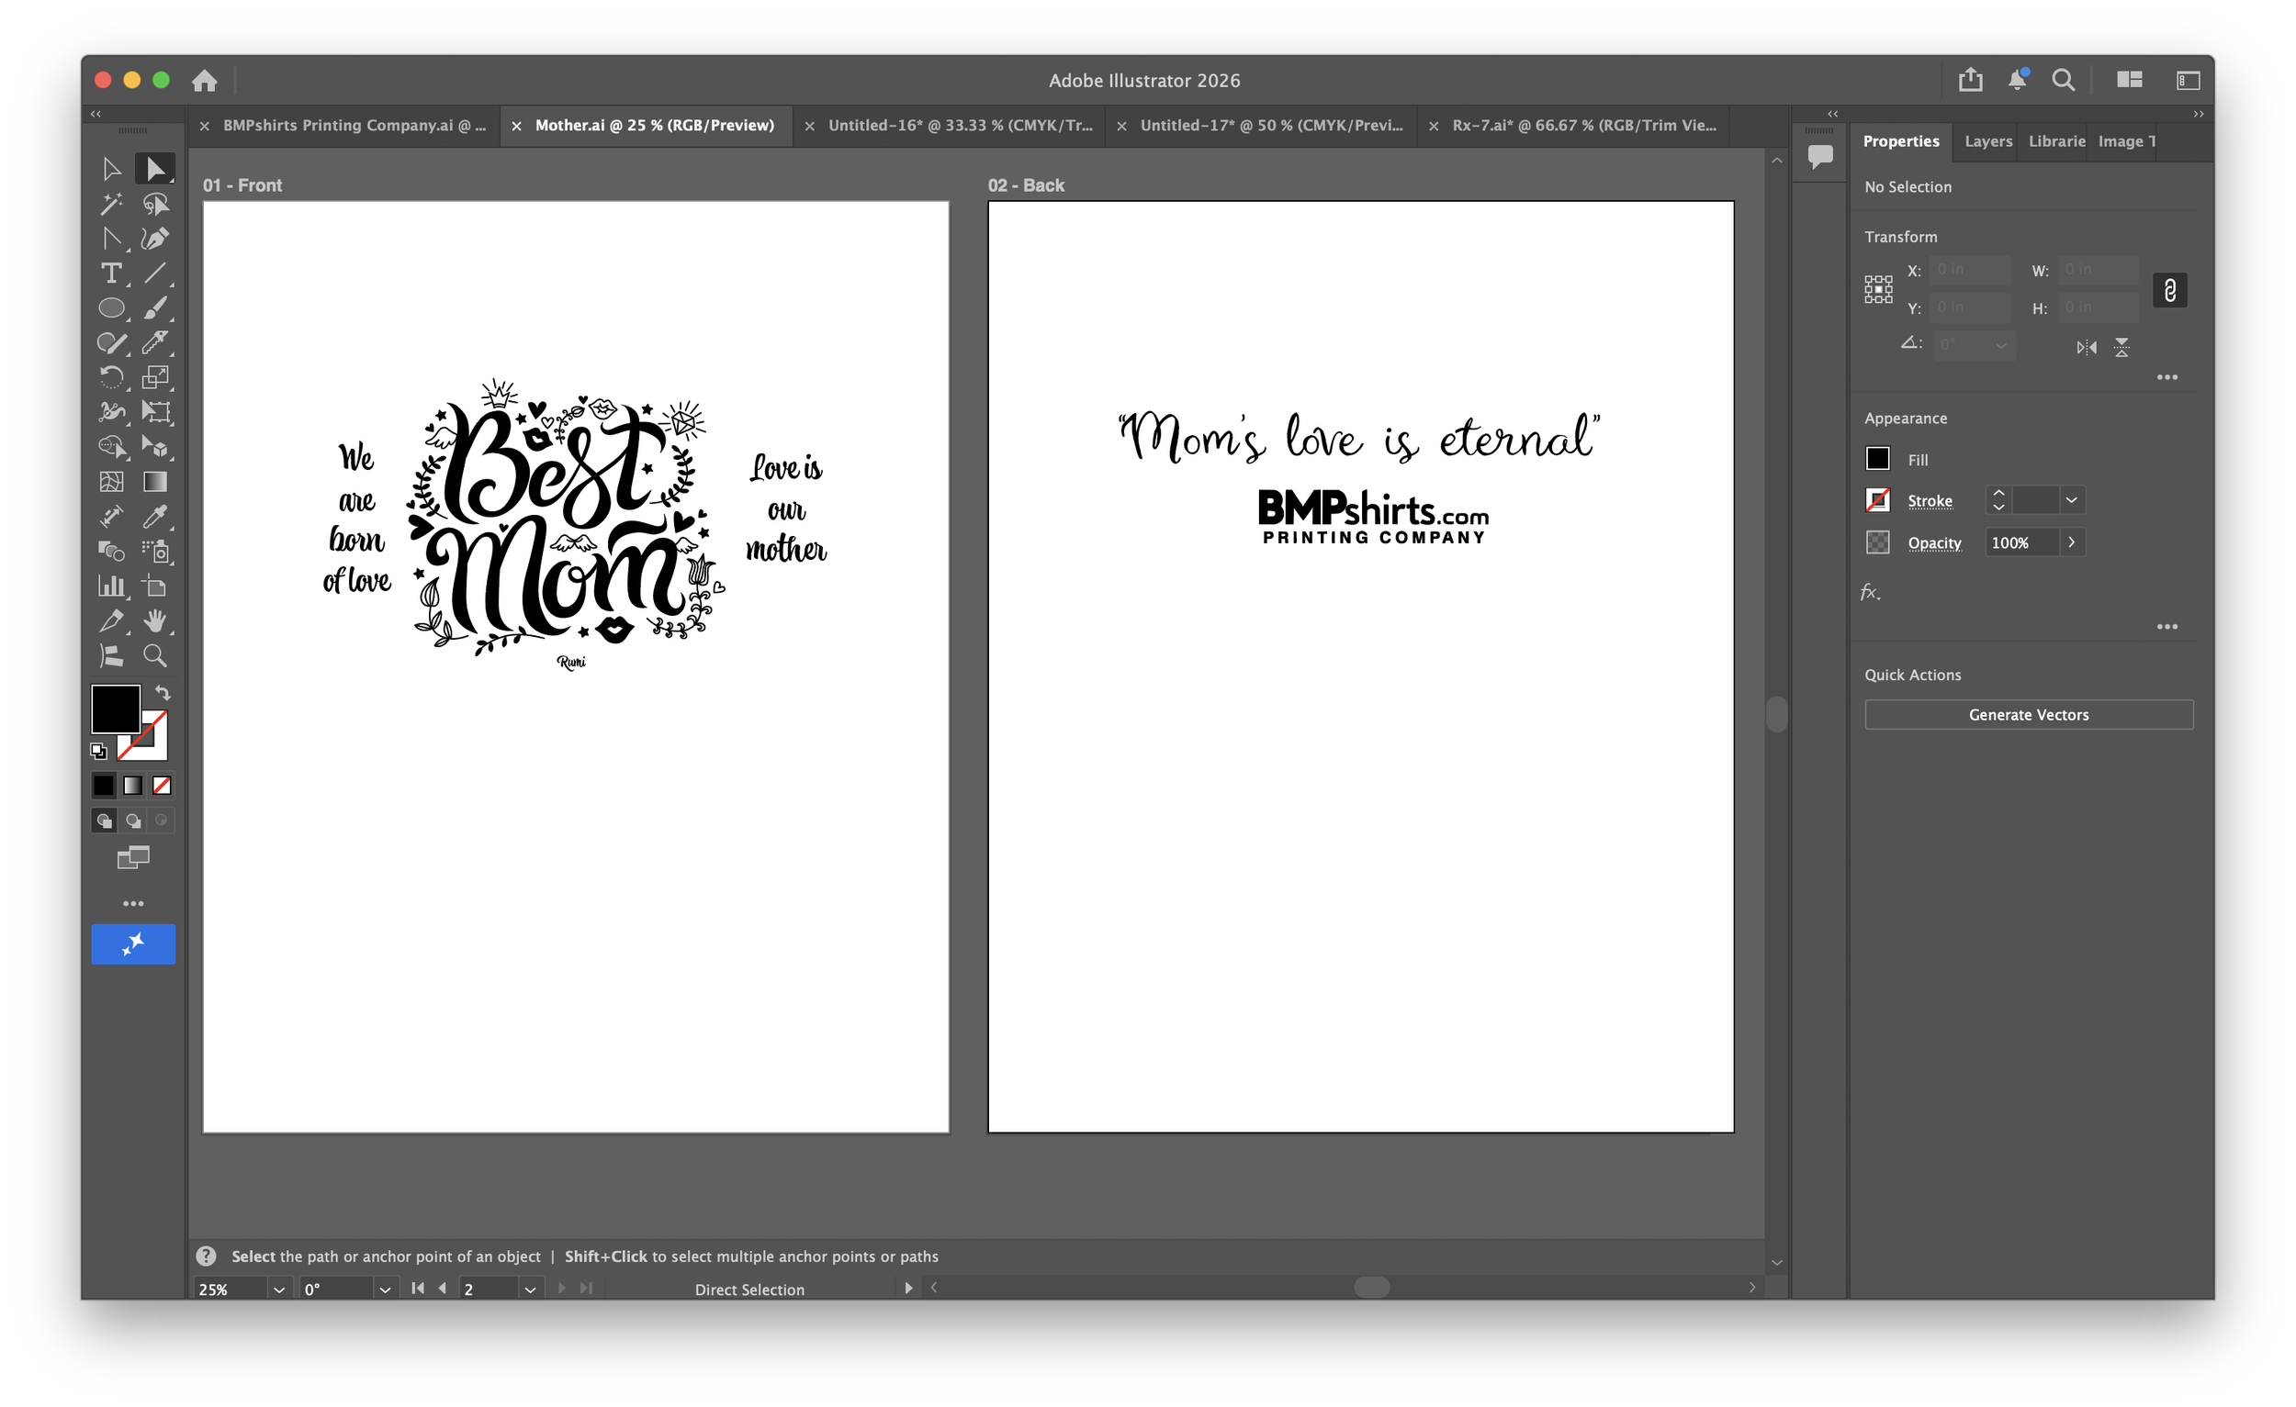
Task: Open the fx effects menu
Action: [x=1870, y=592]
